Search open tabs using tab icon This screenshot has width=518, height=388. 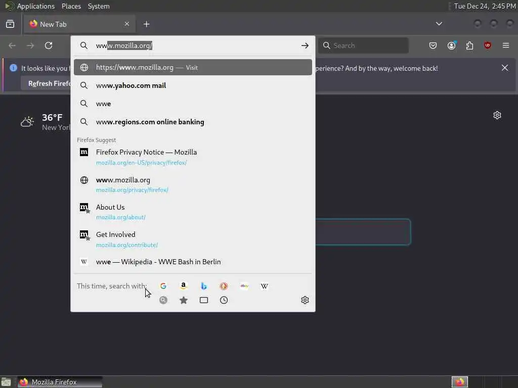click(204, 300)
